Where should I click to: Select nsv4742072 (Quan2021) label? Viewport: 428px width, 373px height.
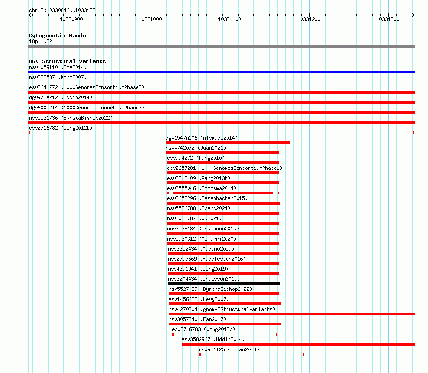[x=196, y=148]
